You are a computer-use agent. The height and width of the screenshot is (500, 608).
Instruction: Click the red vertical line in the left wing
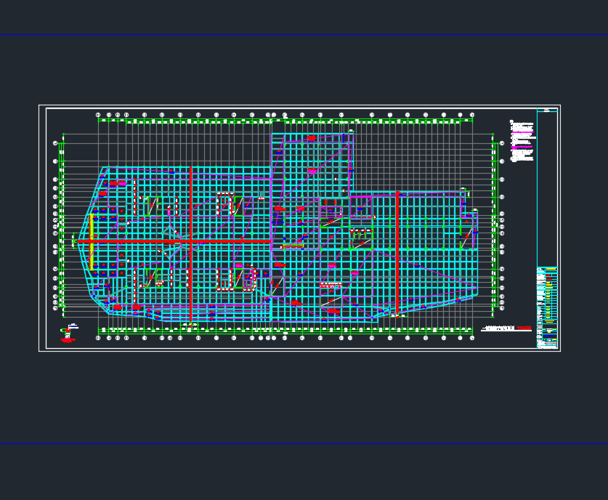pyautogui.click(x=190, y=240)
